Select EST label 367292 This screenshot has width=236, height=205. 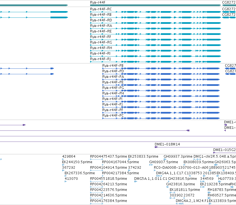click(68, 168)
